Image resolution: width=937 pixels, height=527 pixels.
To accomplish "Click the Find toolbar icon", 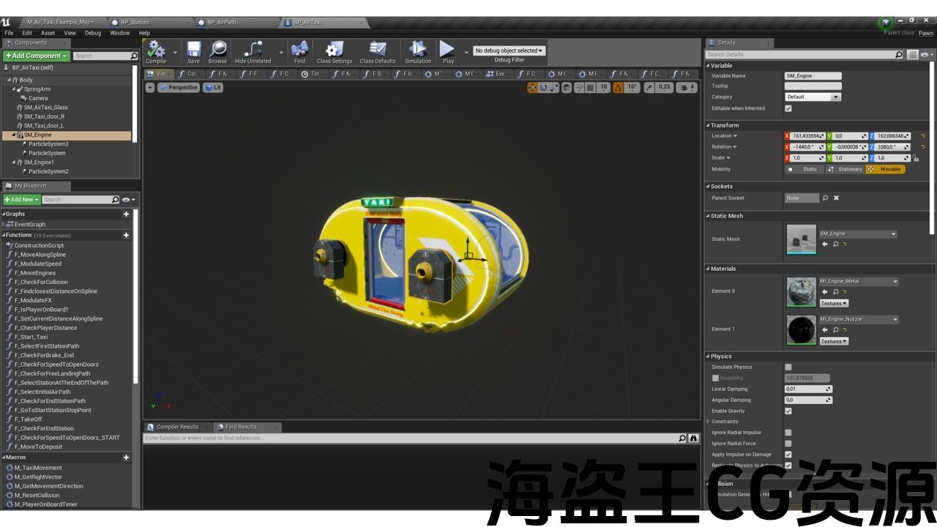I will [299, 51].
